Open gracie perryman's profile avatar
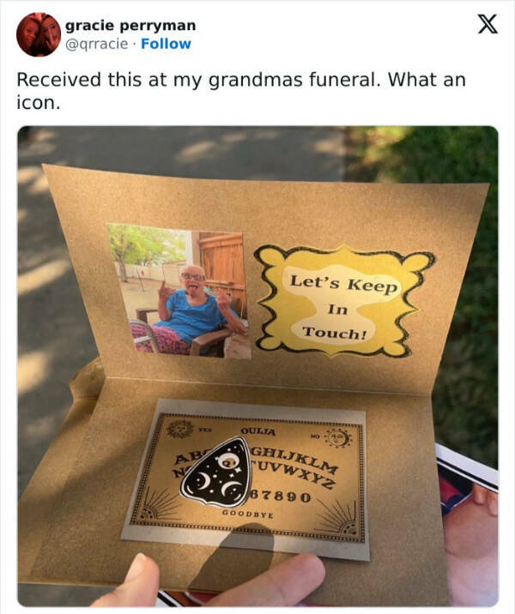This screenshot has height=614, width=515. [39, 34]
